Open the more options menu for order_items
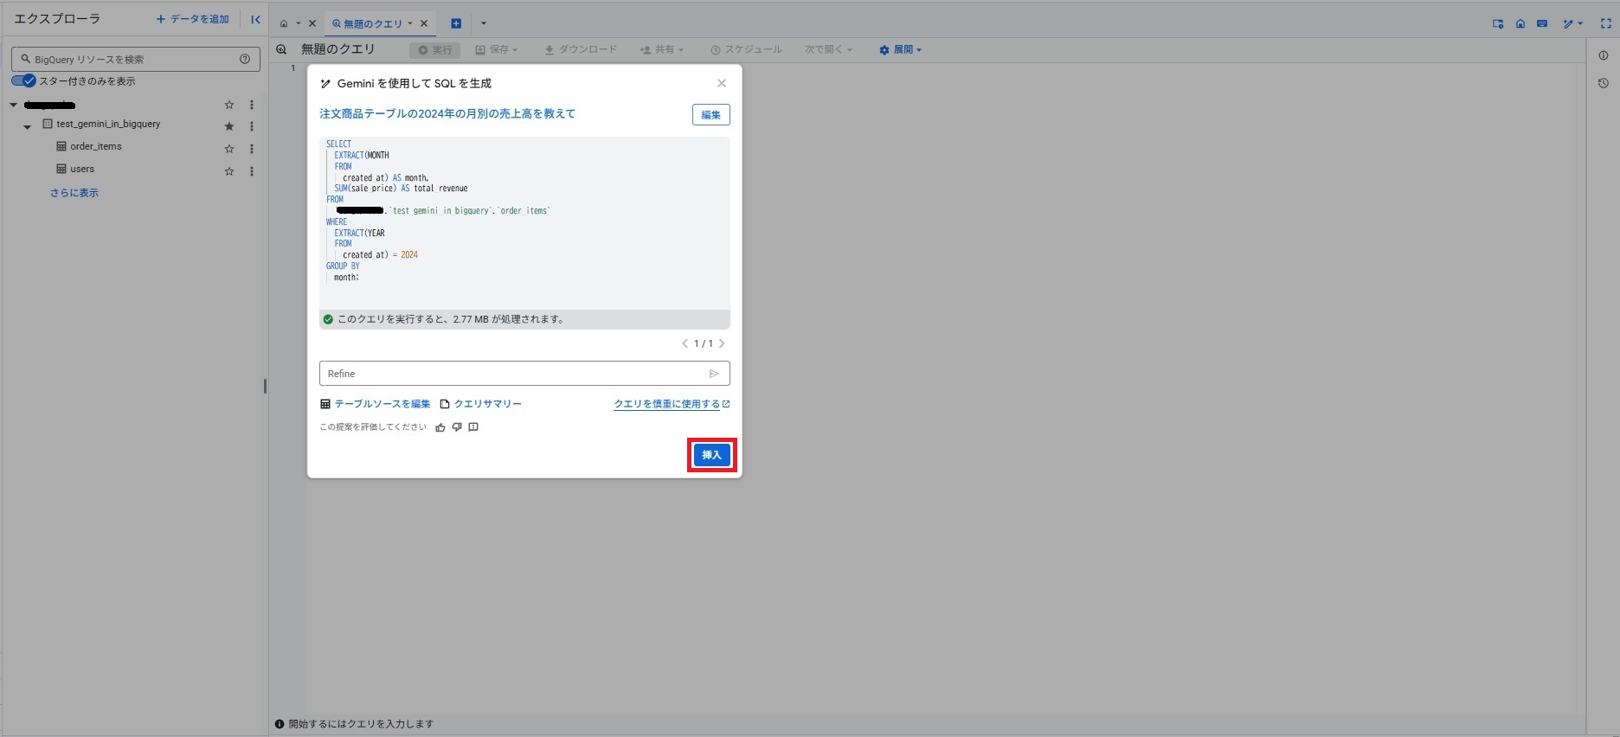 click(252, 149)
